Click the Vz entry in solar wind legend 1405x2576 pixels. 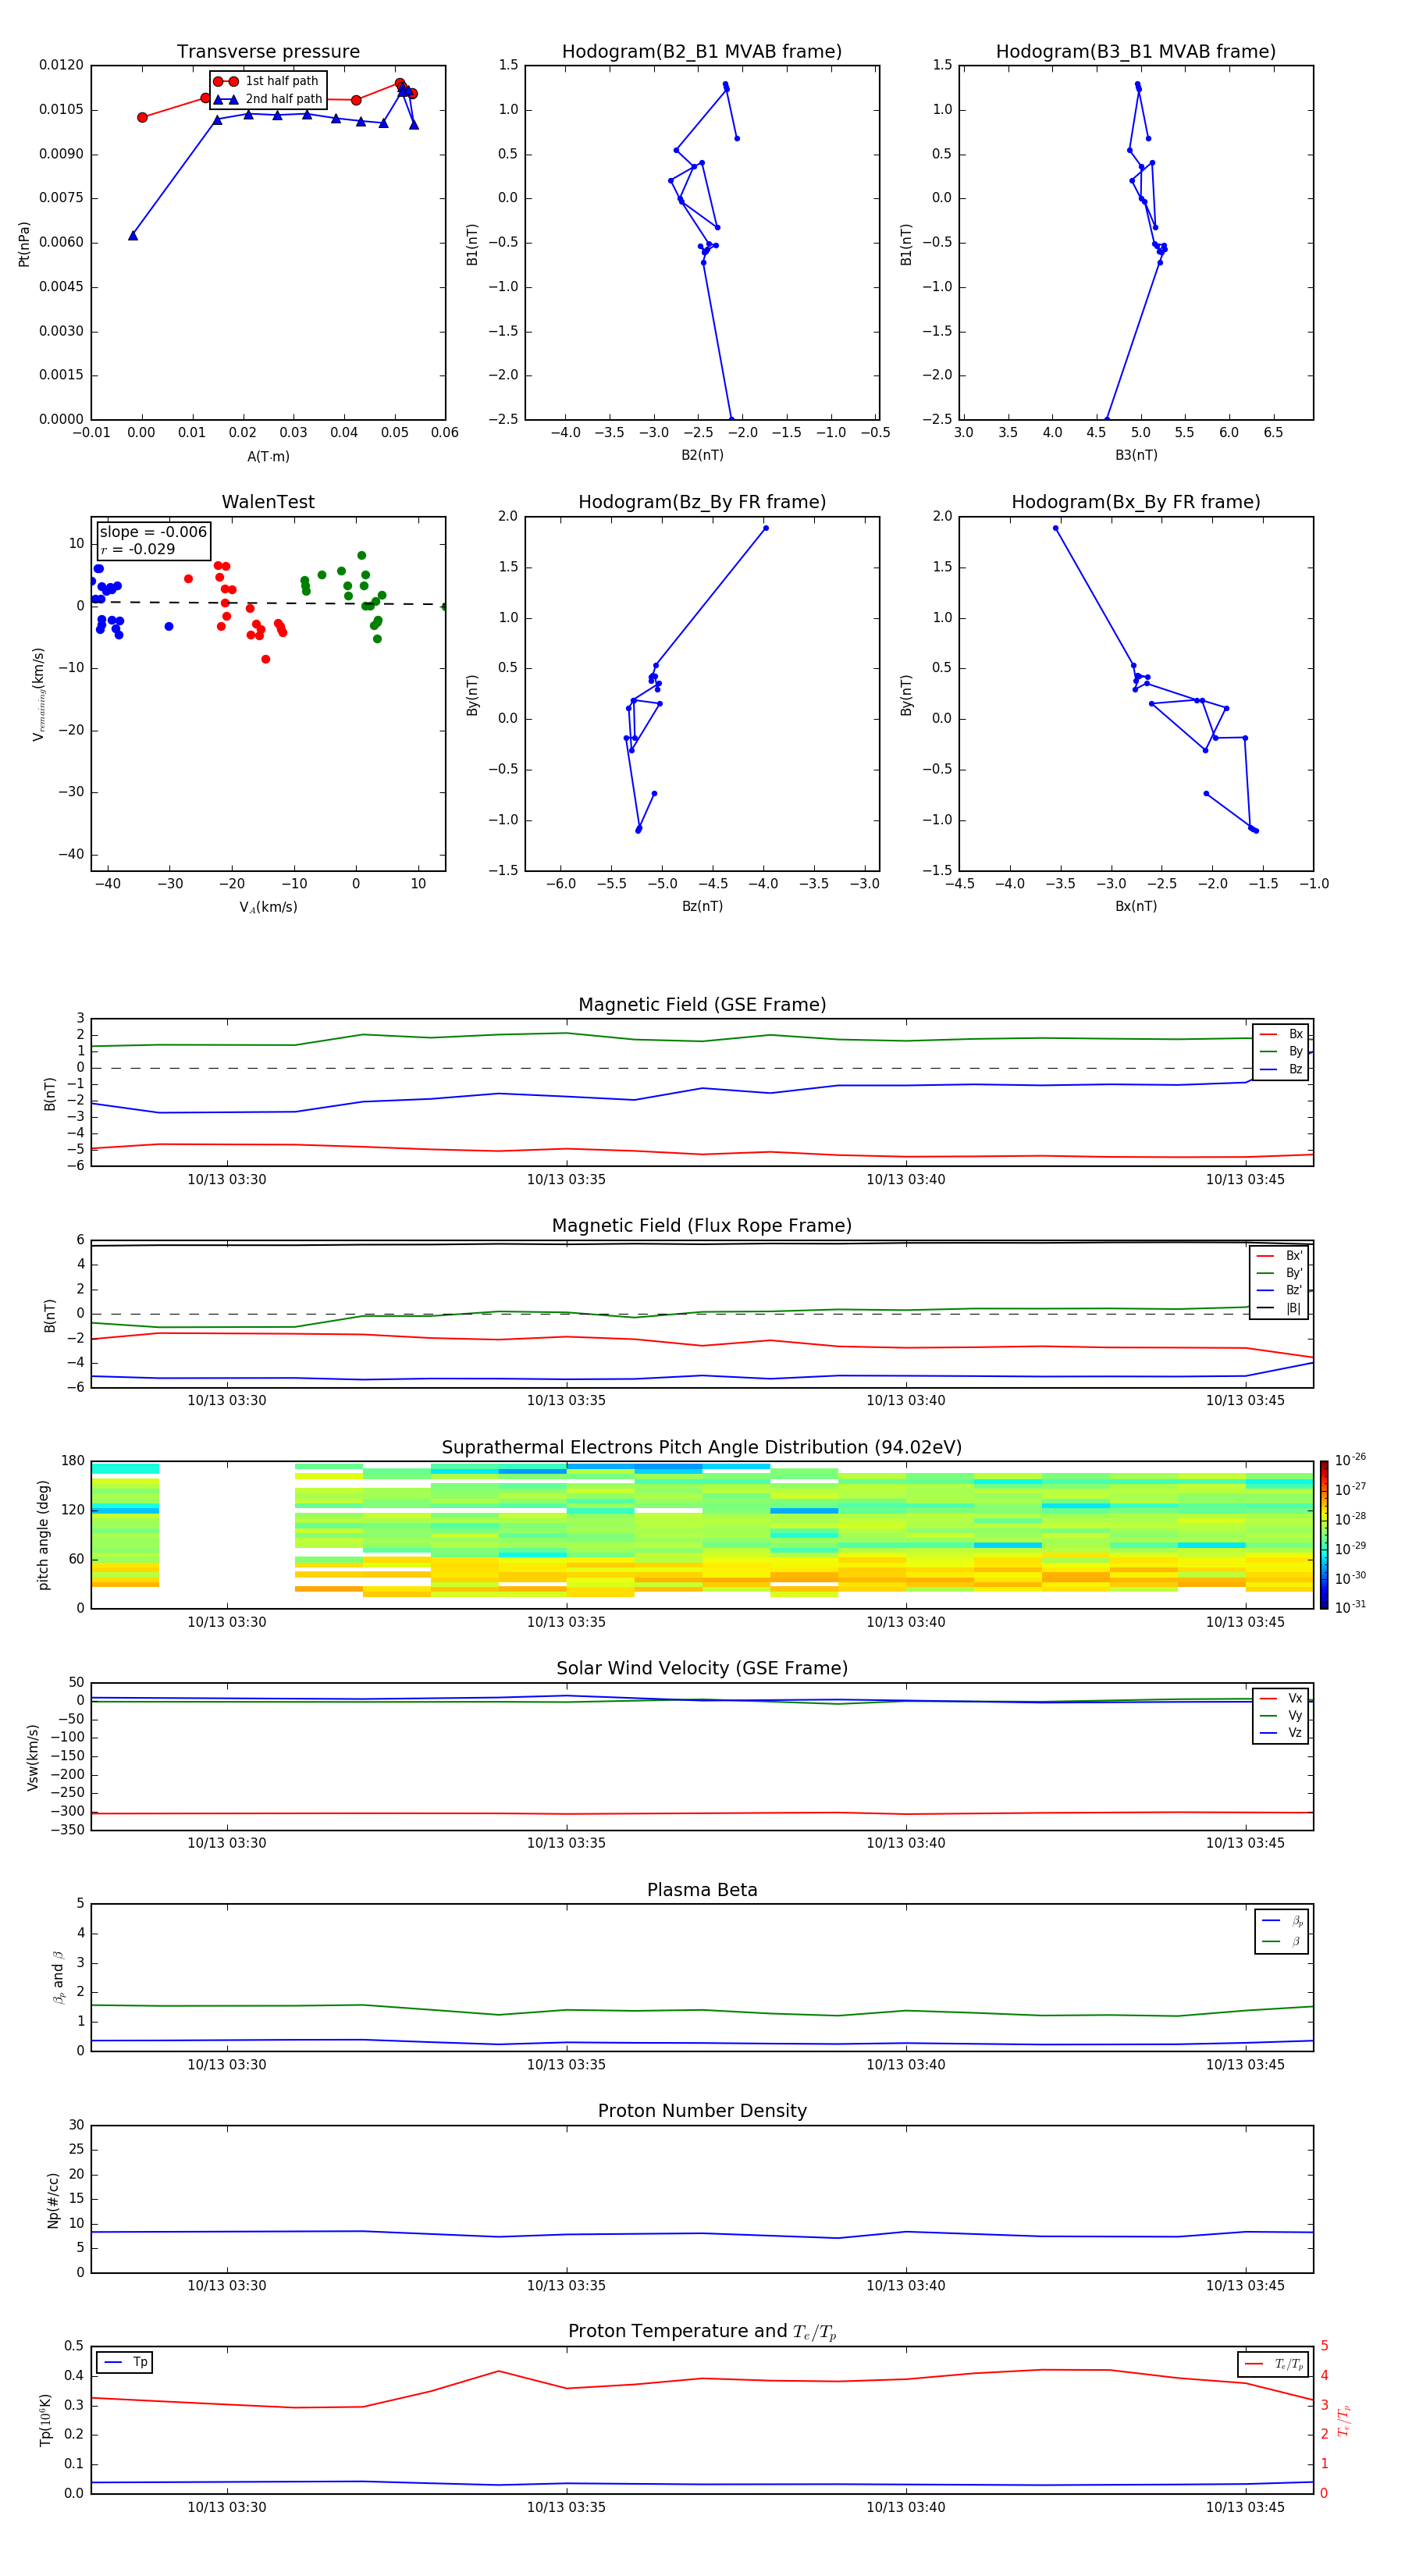(x=1281, y=1733)
